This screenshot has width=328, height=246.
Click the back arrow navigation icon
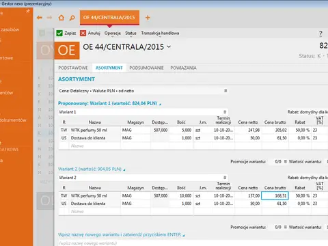click(40, 18)
